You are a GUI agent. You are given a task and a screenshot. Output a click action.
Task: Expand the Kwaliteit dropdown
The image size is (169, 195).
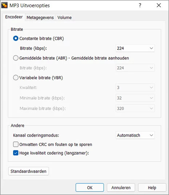click(x=135, y=87)
